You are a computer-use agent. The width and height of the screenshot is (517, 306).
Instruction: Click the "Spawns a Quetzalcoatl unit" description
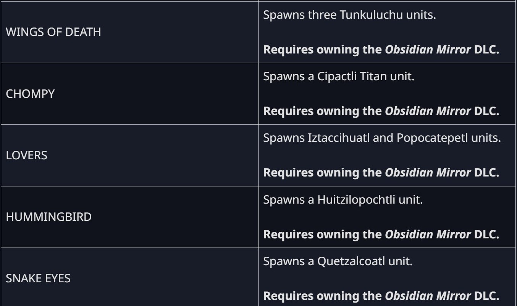click(338, 262)
